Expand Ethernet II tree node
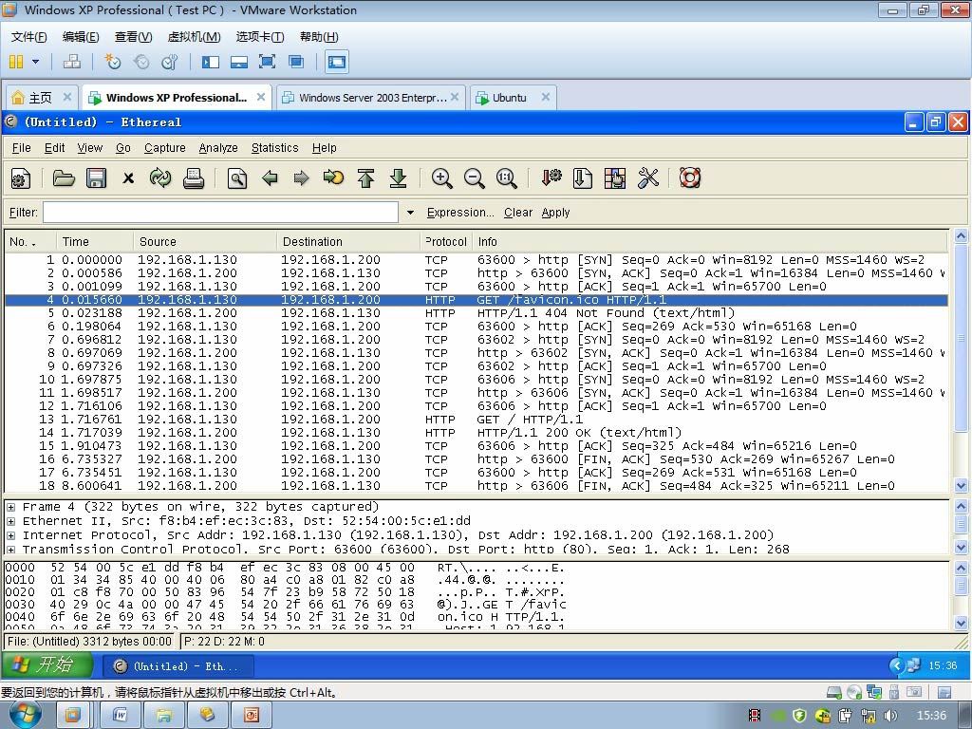 click(10, 521)
